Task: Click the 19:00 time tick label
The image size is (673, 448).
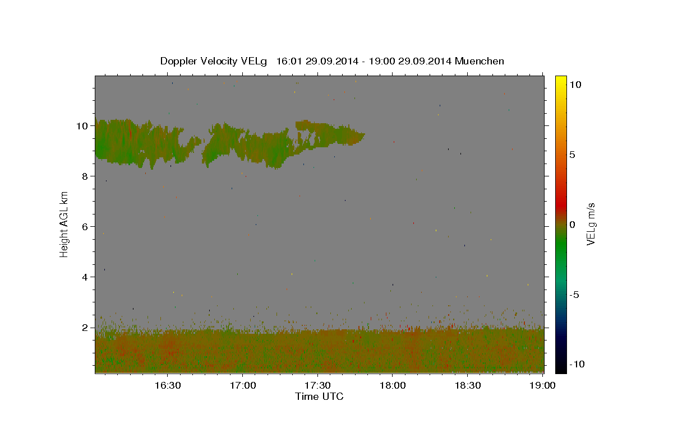Action: (542, 385)
